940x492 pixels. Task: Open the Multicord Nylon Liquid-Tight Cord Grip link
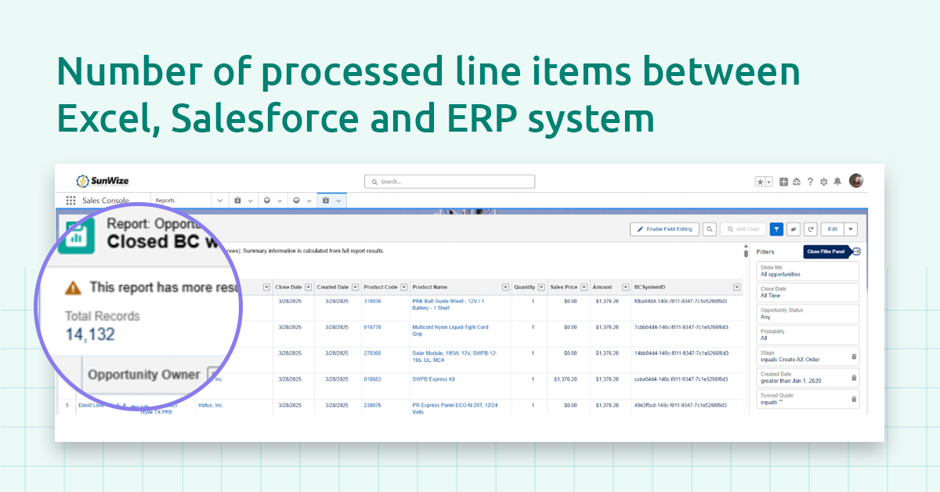point(450,330)
